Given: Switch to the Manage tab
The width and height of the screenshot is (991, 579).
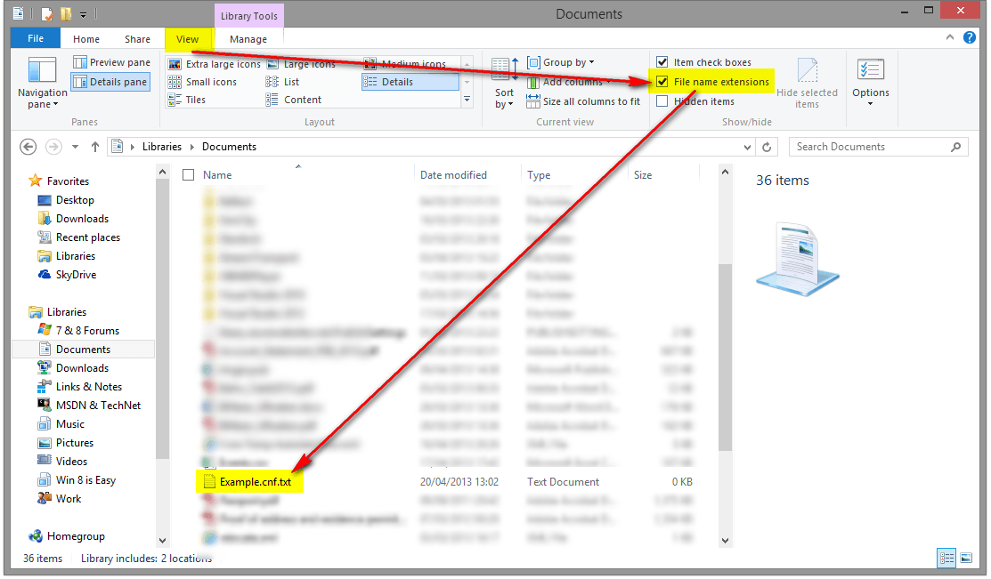Looking at the screenshot, I should pyautogui.click(x=250, y=39).
